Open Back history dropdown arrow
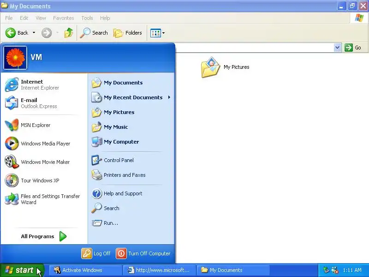 coord(34,33)
